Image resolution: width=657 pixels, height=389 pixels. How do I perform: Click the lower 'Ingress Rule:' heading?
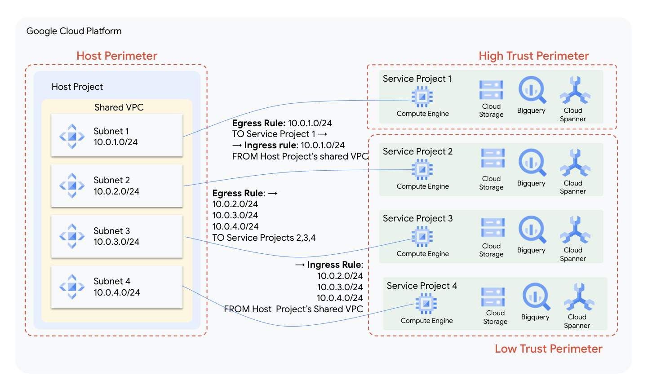coord(335,265)
